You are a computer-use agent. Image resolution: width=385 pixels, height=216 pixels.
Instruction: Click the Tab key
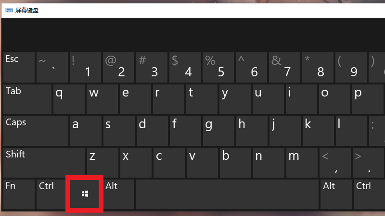(x=27, y=99)
